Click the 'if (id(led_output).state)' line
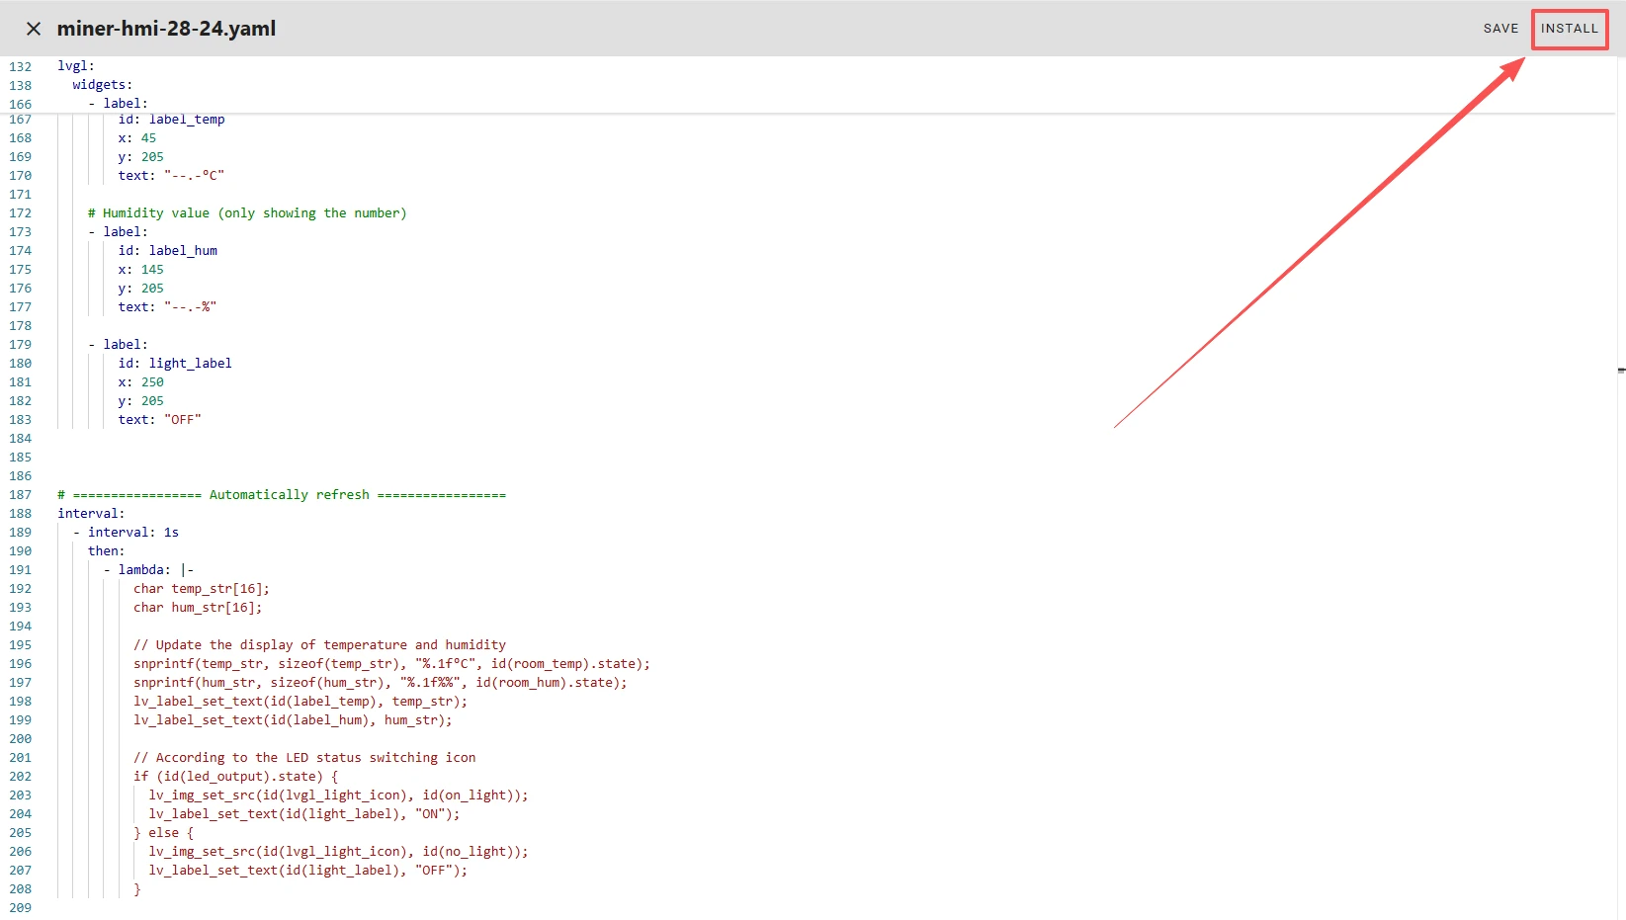Screen dimensions: 1626x920 (x=235, y=777)
